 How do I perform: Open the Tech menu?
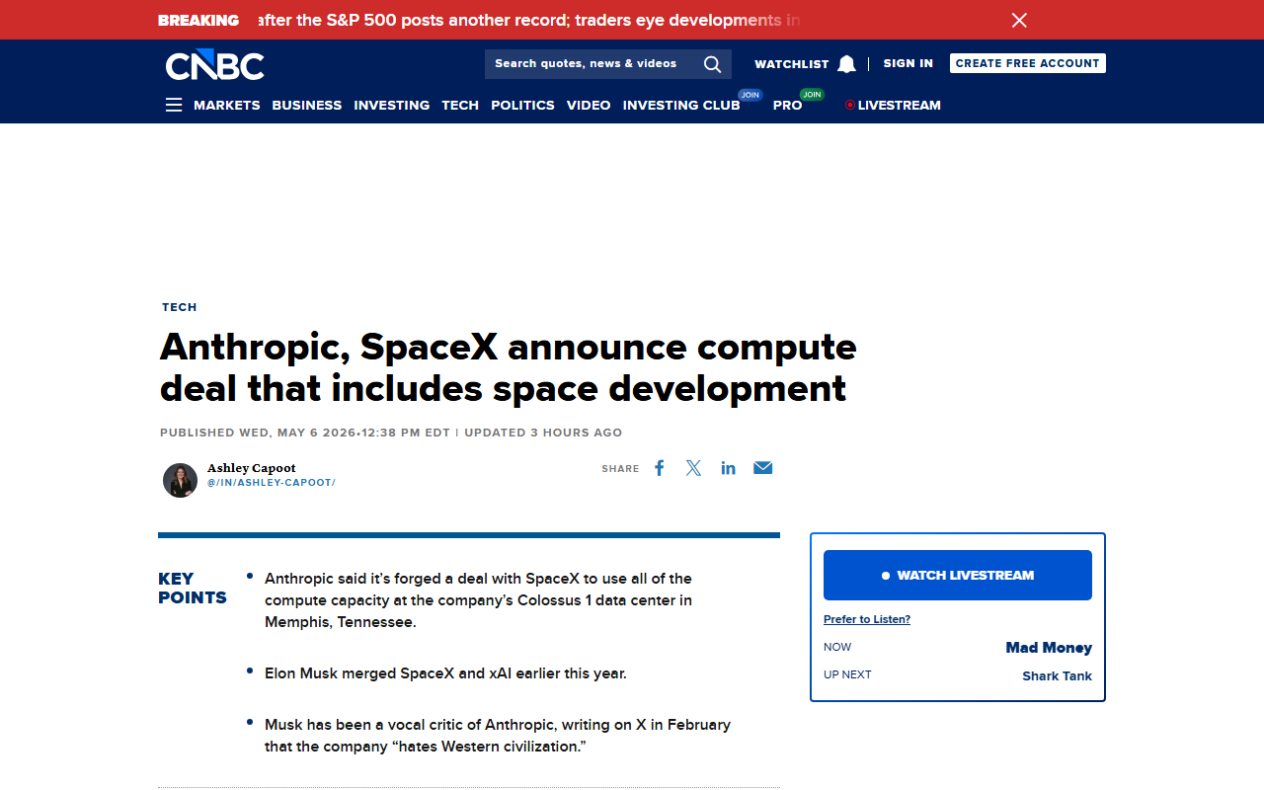click(x=460, y=105)
